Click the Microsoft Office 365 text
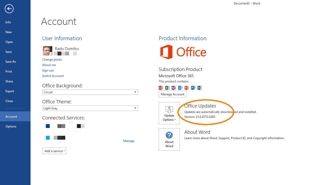The image size is (313, 185). pyautogui.click(x=176, y=76)
